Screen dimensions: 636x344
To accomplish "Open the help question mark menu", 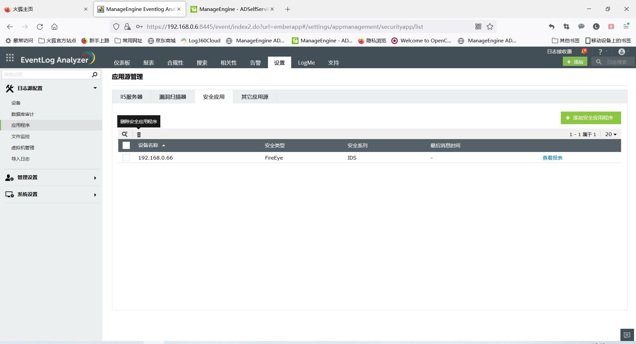I will coord(600,52).
